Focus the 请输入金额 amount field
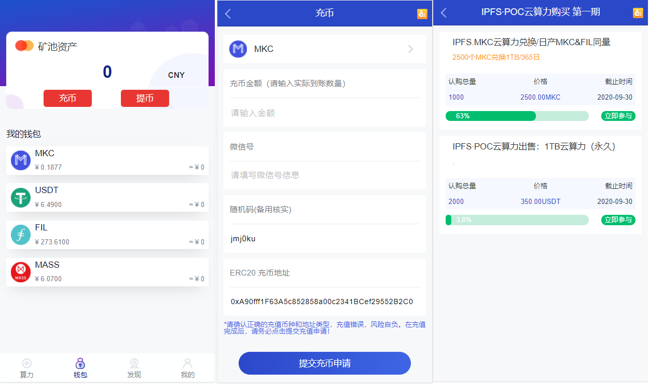The image size is (649, 384). tap(325, 113)
